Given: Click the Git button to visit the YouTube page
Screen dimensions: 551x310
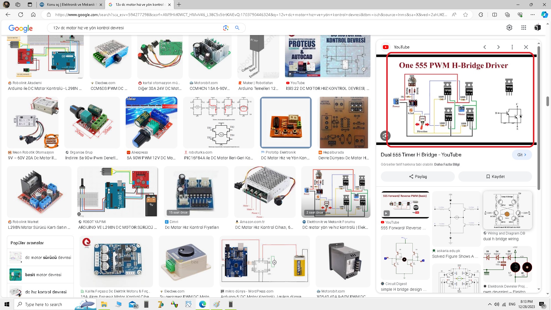Looking at the screenshot, I should (521, 155).
